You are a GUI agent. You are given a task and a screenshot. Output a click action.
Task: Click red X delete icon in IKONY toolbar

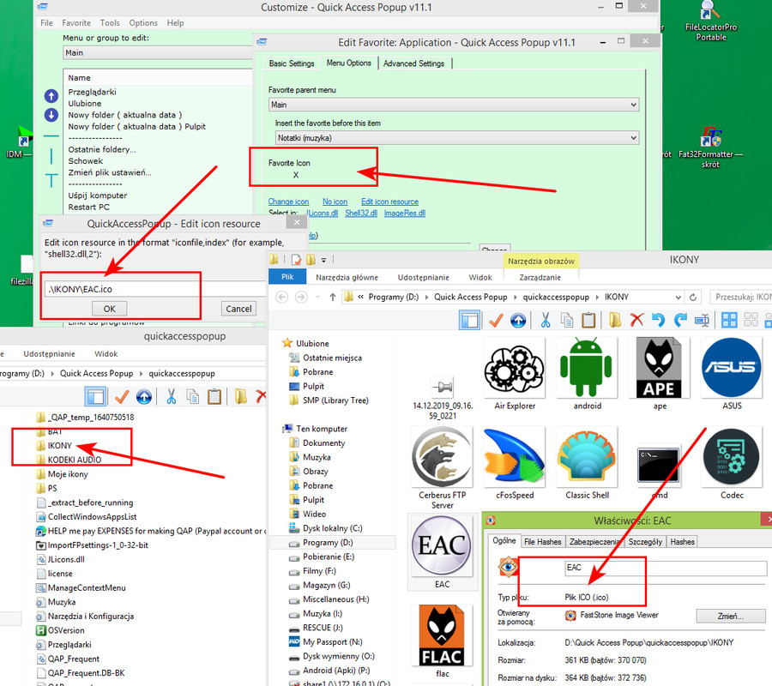(636, 320)
